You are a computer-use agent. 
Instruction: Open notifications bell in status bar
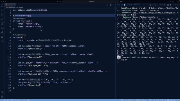tap(178, 100)
